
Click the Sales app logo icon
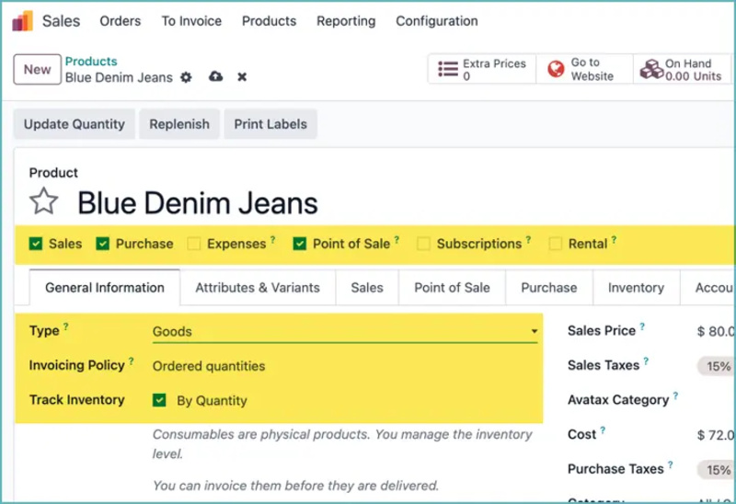click(x=22, y=21)
